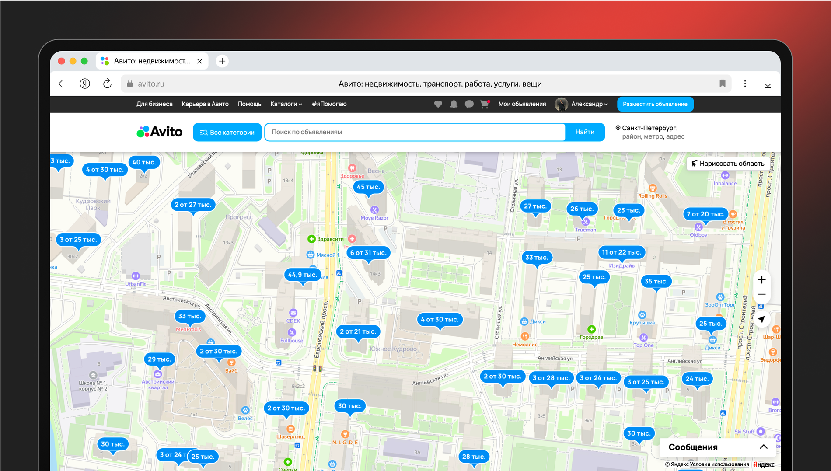Zoom in the map with plus
The image size is (831, 471).
click(x=761, y=279)
